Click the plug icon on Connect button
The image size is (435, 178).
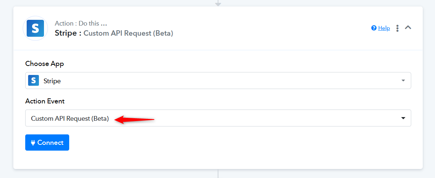pyautogui.click(x=33, y=143)
